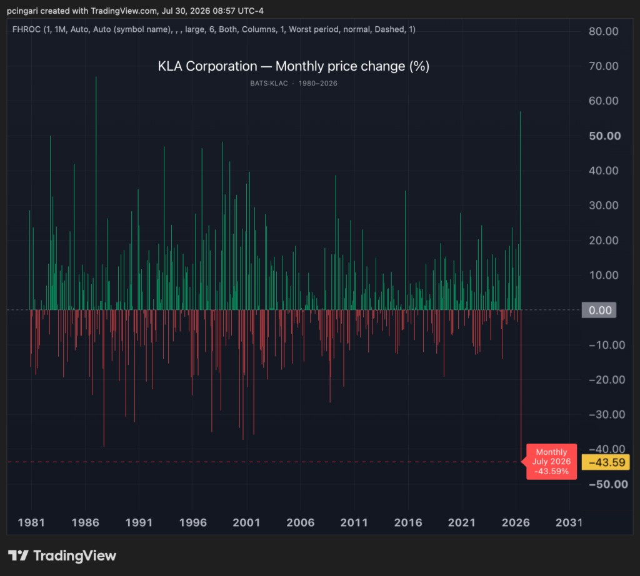Click the long red July 2026 bar
Viewport: 640px width, 576px height.
[x=521, y=386]
